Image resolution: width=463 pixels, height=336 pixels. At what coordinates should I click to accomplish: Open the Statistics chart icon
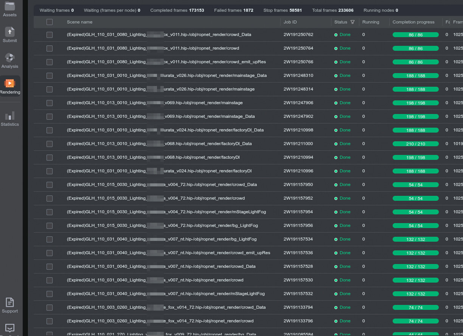click(x=10, y=116)
